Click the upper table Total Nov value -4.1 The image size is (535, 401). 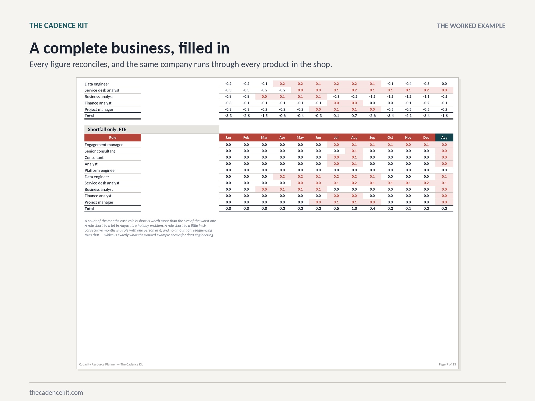(408, 116)
